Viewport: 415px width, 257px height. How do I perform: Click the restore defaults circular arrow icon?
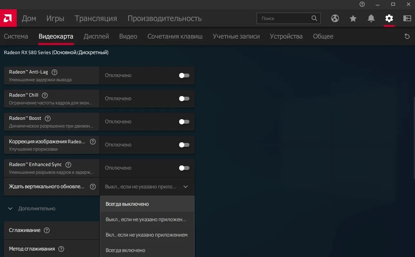[407, 37]
